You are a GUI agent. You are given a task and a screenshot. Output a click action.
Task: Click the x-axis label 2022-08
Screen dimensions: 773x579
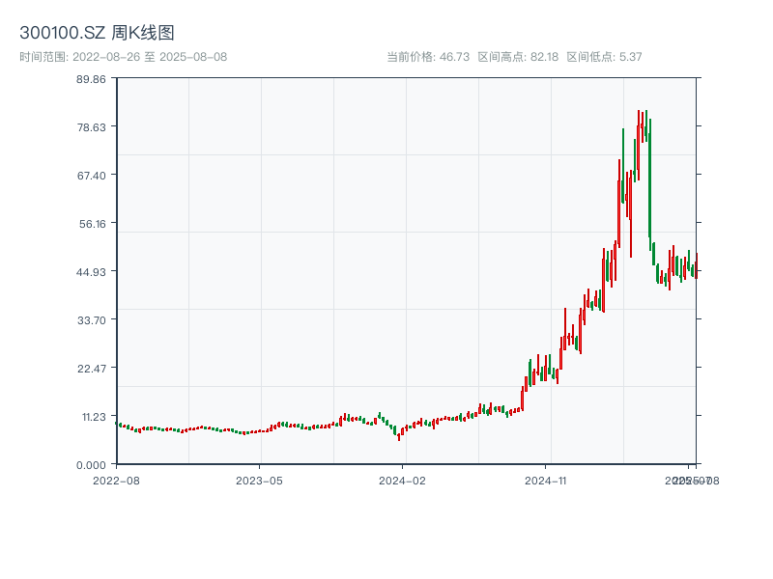pos(116,481)
